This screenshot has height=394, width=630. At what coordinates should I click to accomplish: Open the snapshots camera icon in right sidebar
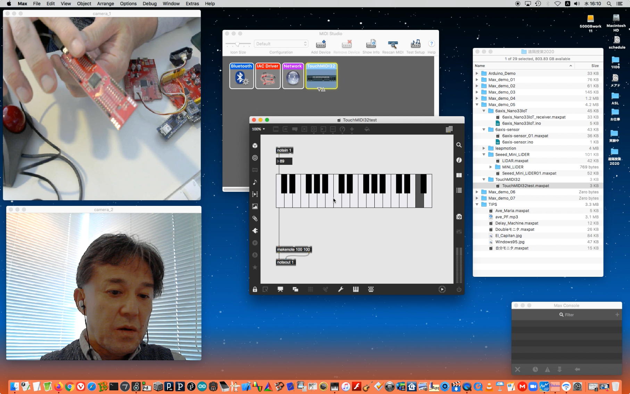(459, 217)
